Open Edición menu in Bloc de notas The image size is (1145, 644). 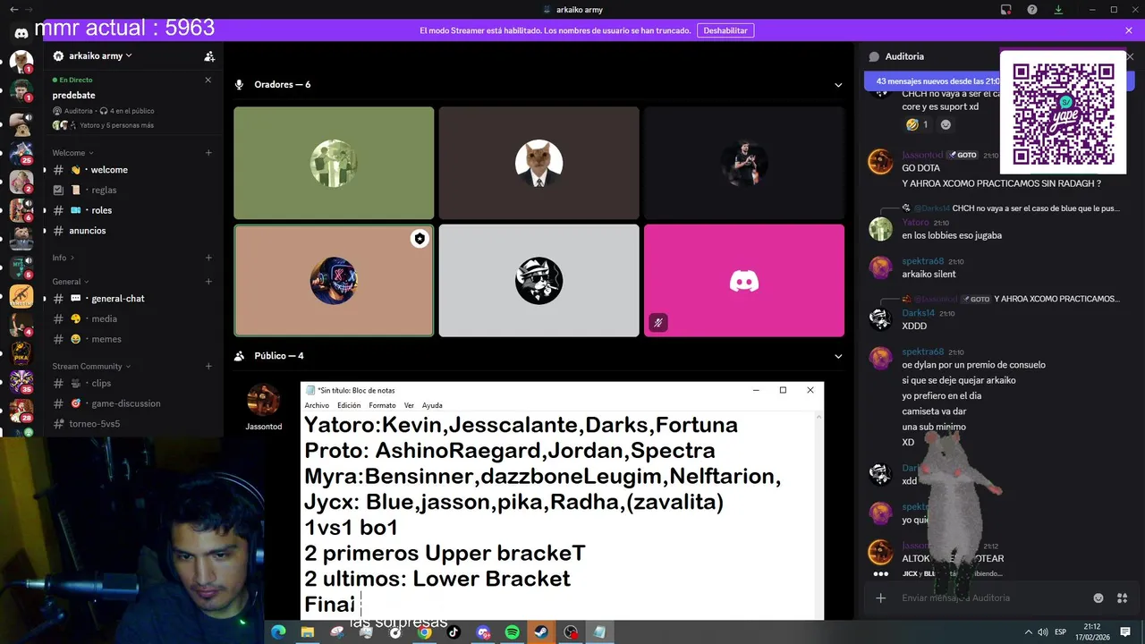click(349, 405)
